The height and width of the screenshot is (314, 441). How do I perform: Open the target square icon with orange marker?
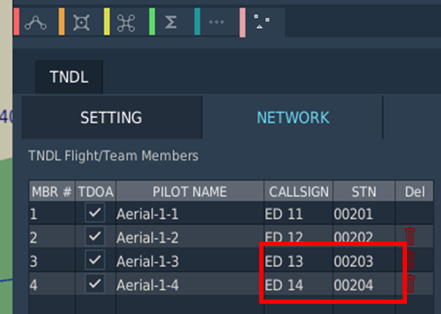pos(81,22)
